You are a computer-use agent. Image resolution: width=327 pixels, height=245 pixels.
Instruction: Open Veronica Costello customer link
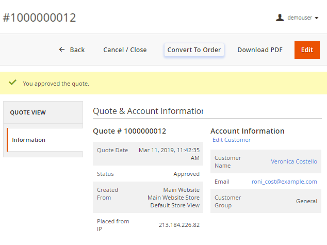(x=294, y=161)
